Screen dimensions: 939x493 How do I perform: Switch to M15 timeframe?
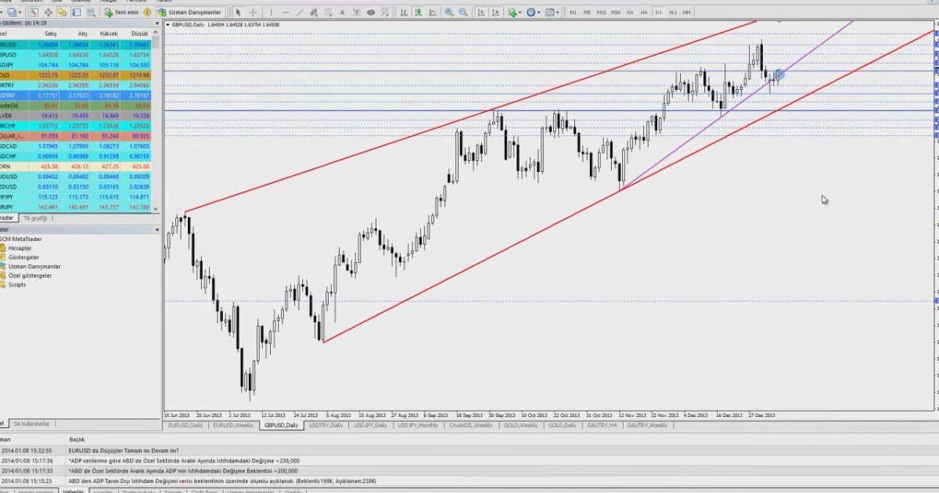coord(601,13)
